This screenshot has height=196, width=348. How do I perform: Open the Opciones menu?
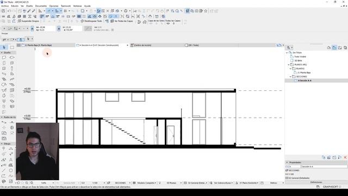pos(54,6)
